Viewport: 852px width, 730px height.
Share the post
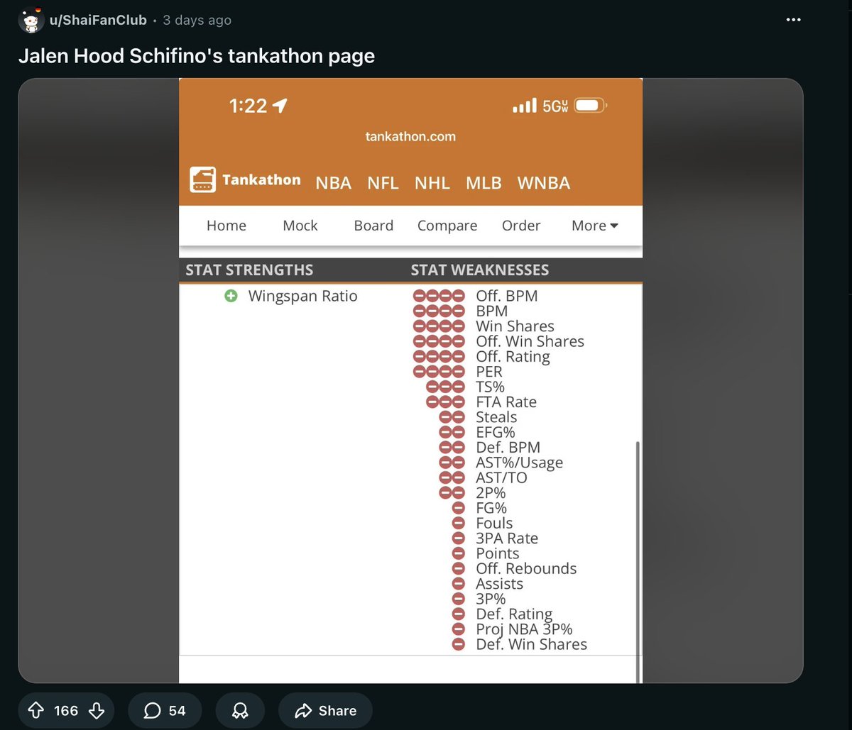tap(325, 711)
